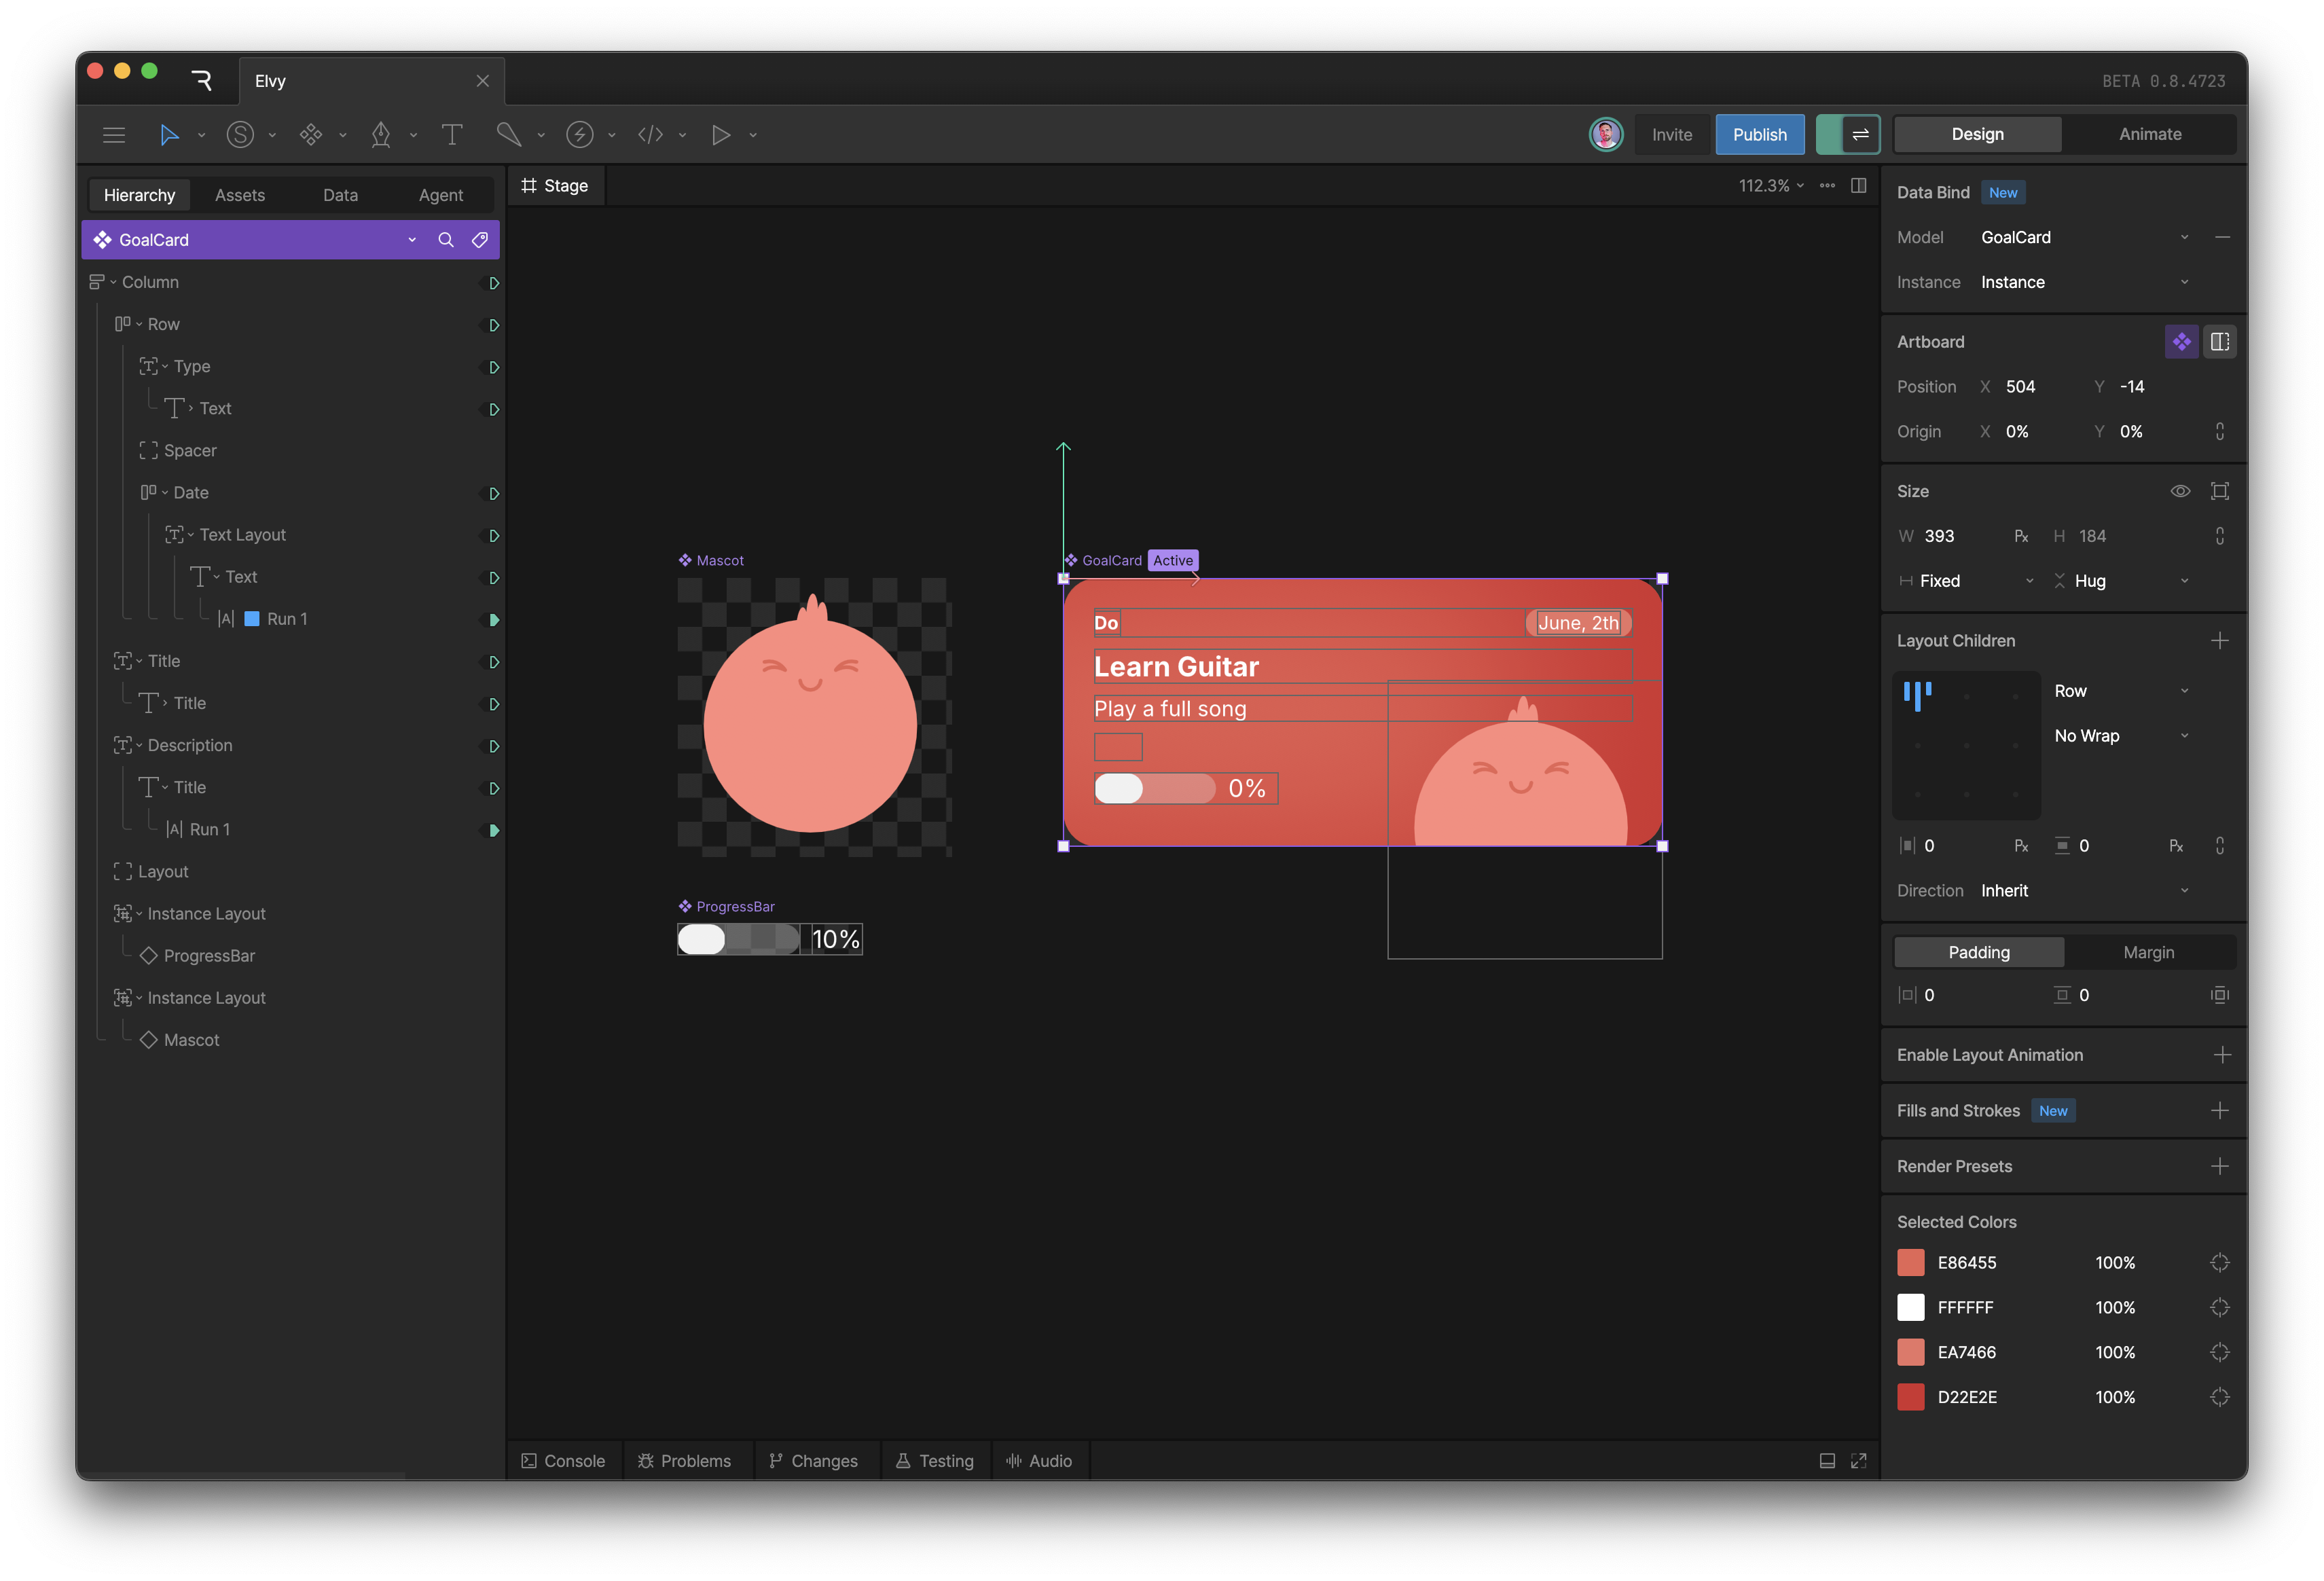Viewport: 2324px width, 1581px height.
Task: Click the user avatar icon
Action: click(1606, 135)
